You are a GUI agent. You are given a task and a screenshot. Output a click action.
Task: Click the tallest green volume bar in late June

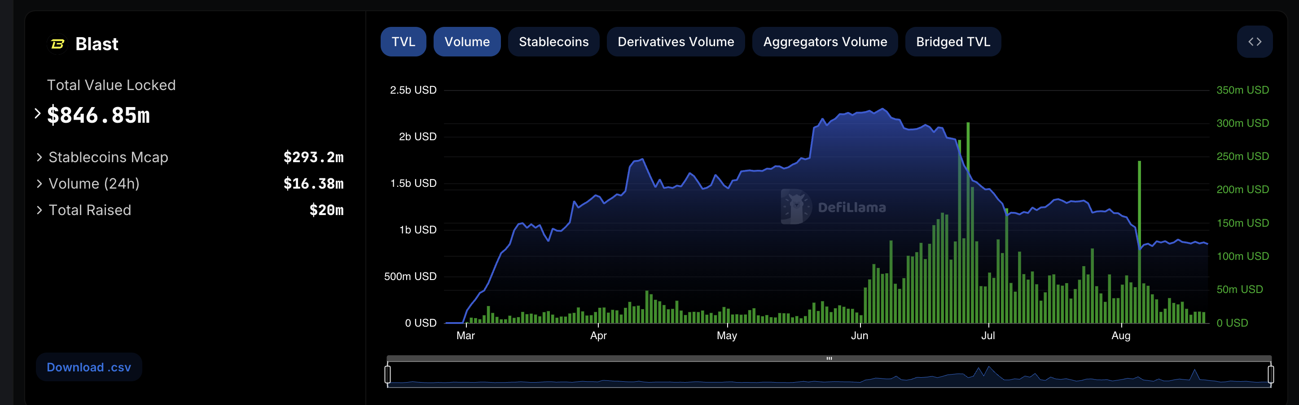click(968, 222)
